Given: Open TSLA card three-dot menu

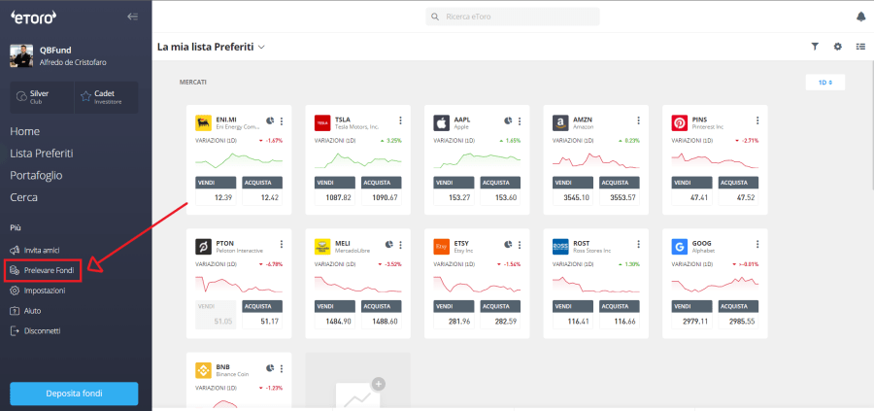Looking at the screenshot, I should [400, 120].
